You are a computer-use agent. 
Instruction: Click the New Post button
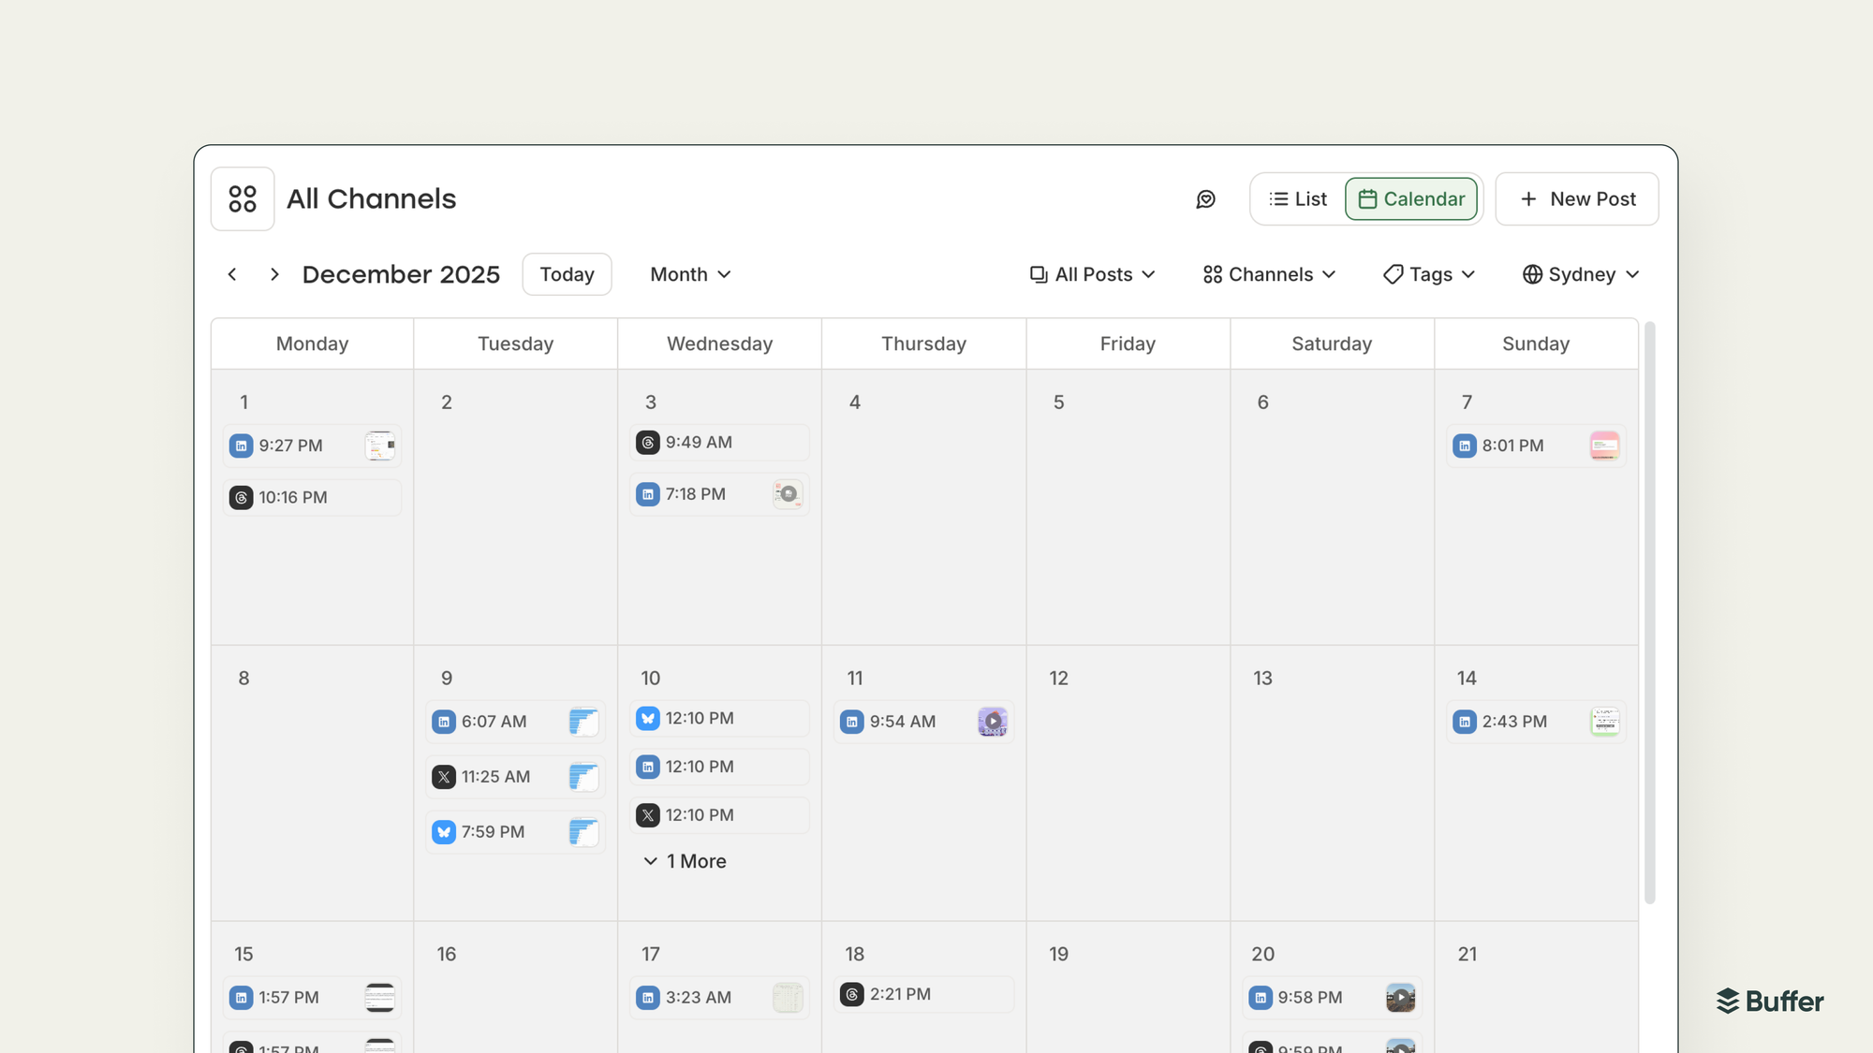point(1577,199)
